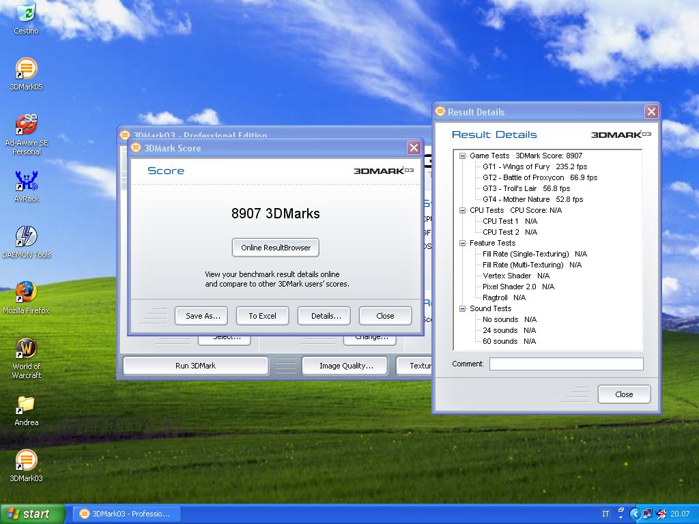Open the Cestino recycle bin icon
The image size is (699, 524).
(x=27, y=18)
